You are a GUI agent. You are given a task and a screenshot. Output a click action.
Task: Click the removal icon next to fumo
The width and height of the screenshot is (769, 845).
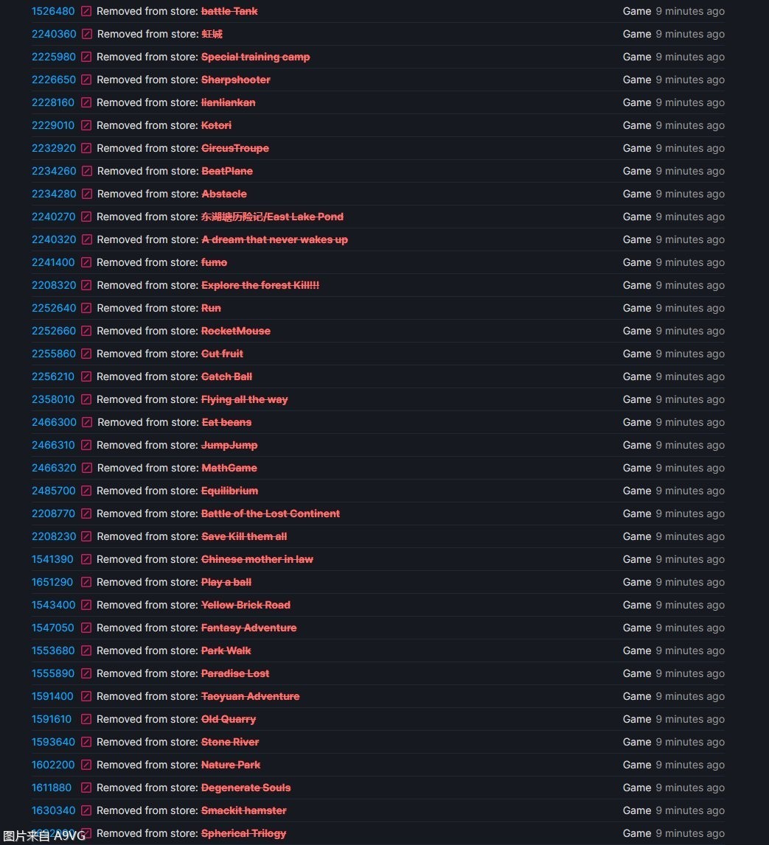tap(86, 263)
